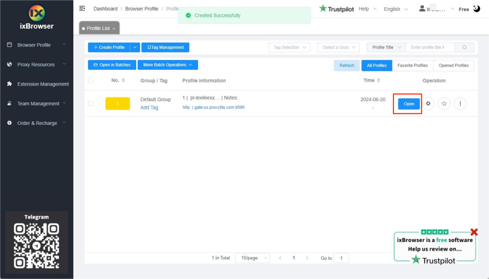The image size is (489, 279).
Task: Go to next page arrow
Action: [x=307, y=258]
